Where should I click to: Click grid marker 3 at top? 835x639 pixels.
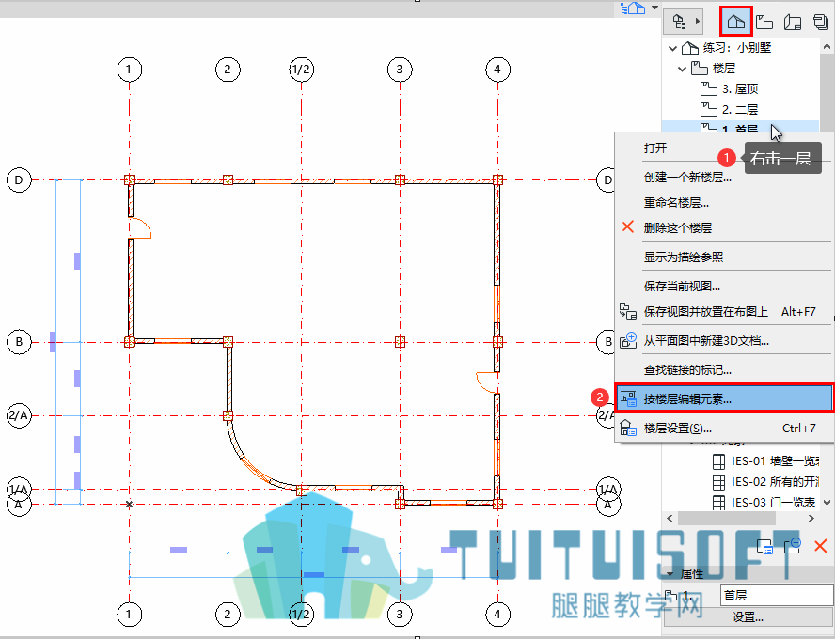pos(400,70)
